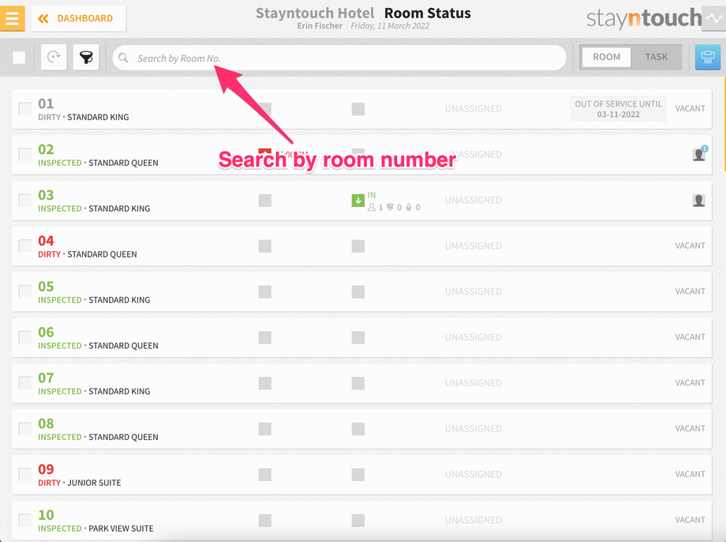Click the first grey status square in room 03
This screenshot has height=542, width=726.
click(265, 201)
